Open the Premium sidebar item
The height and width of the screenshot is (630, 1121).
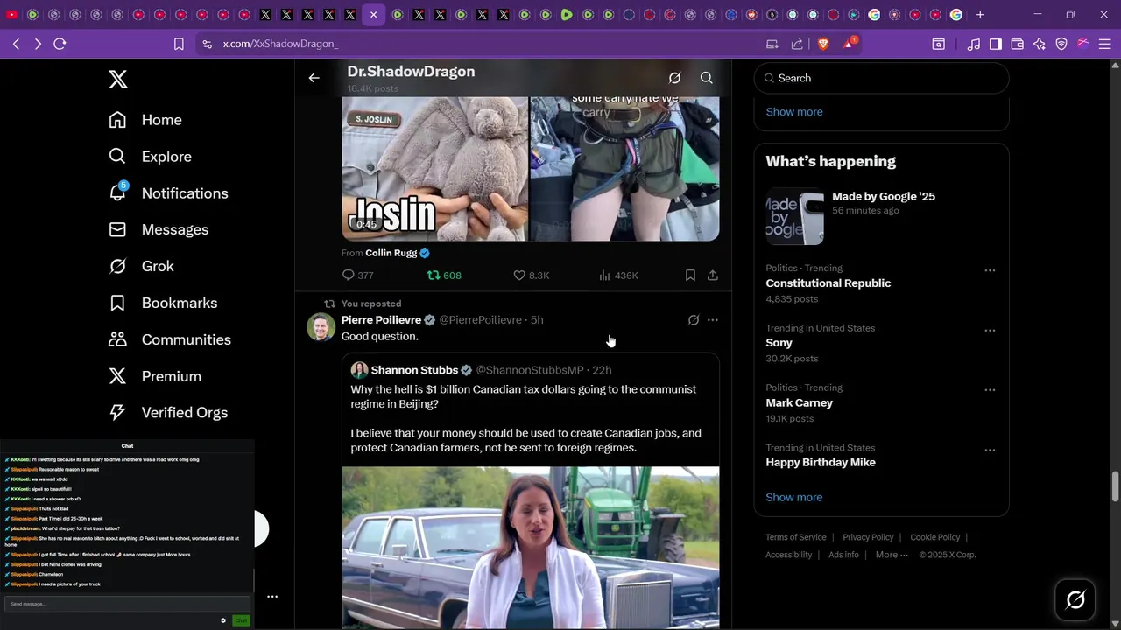click(x=155, y=376)
